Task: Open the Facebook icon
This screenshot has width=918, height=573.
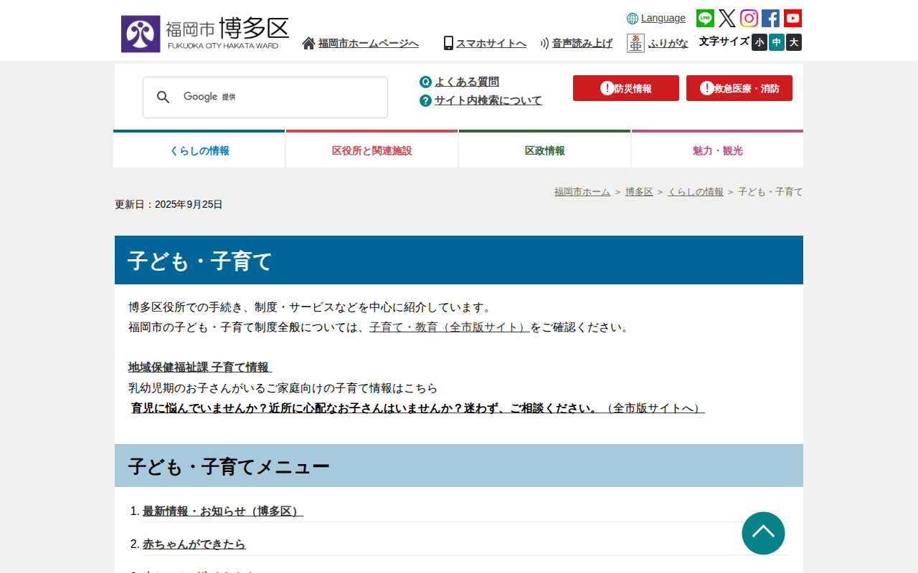Action: click(771, 19)
